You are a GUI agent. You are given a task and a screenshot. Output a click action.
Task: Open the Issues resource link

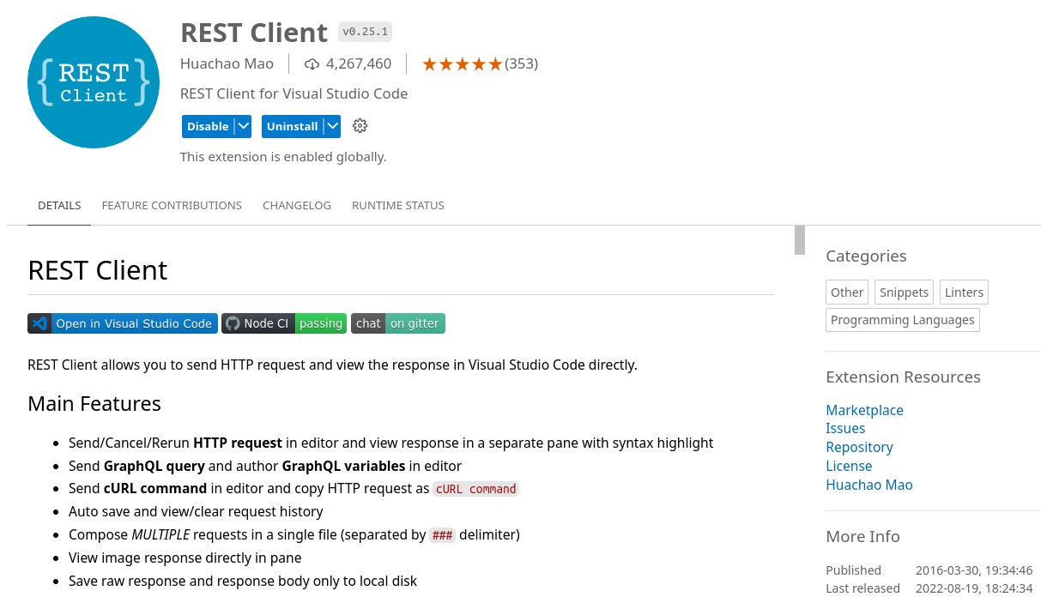tap(845, 429)
